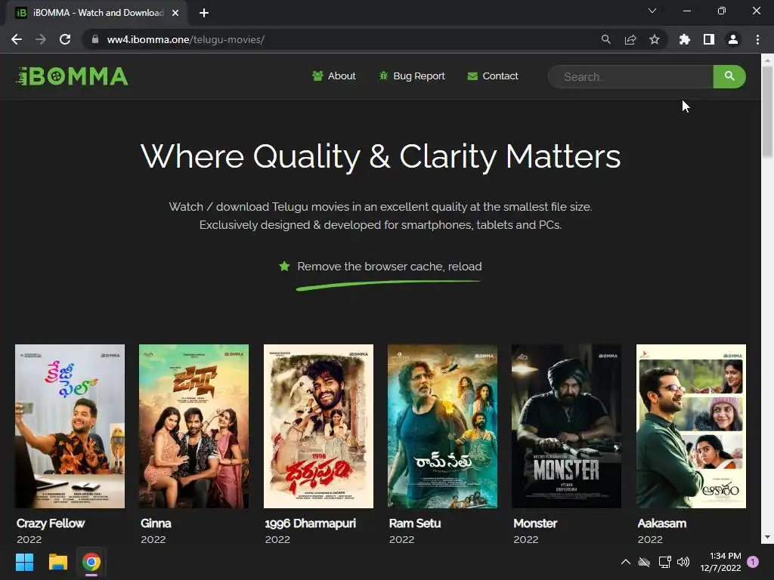The height and width of the screenshot is (580, 774).
Task: Click the iBOMMA logo
Action: tap(72, 76)
